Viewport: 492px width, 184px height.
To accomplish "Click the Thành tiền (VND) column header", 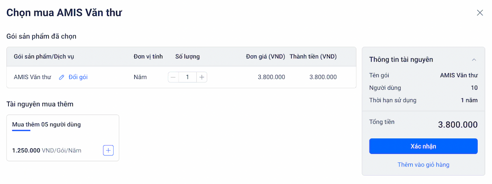I will (313, 56).
